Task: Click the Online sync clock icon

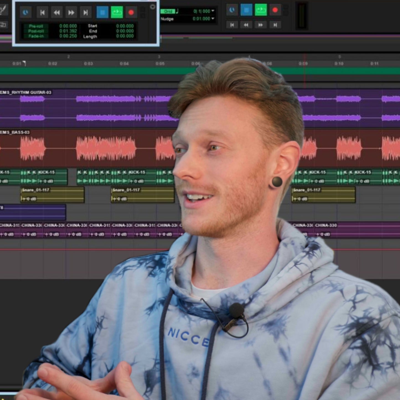Action: pyautogui.click(x=25, y=12)
